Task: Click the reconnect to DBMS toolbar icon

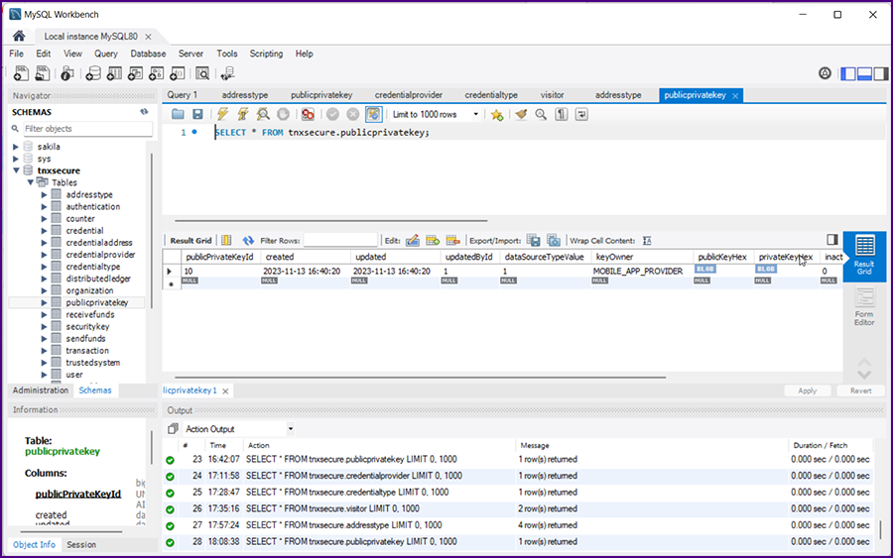Action: click(x=227, y=73)
